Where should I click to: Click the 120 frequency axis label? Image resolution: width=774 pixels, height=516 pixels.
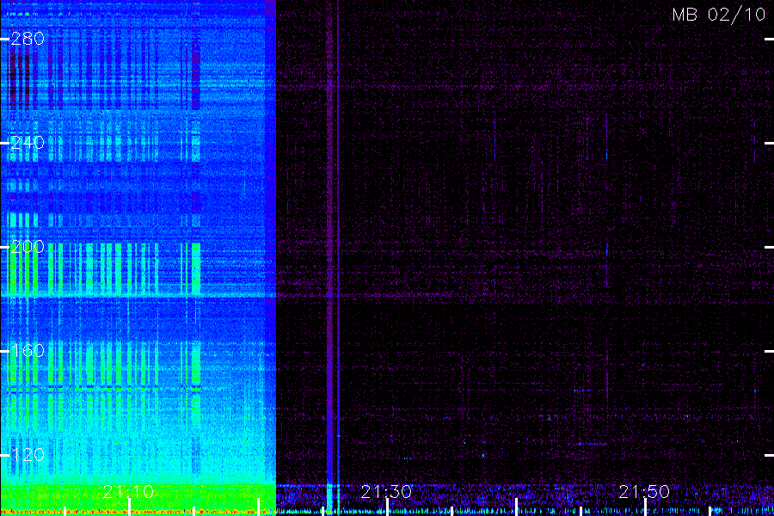[x=28, y=454]
